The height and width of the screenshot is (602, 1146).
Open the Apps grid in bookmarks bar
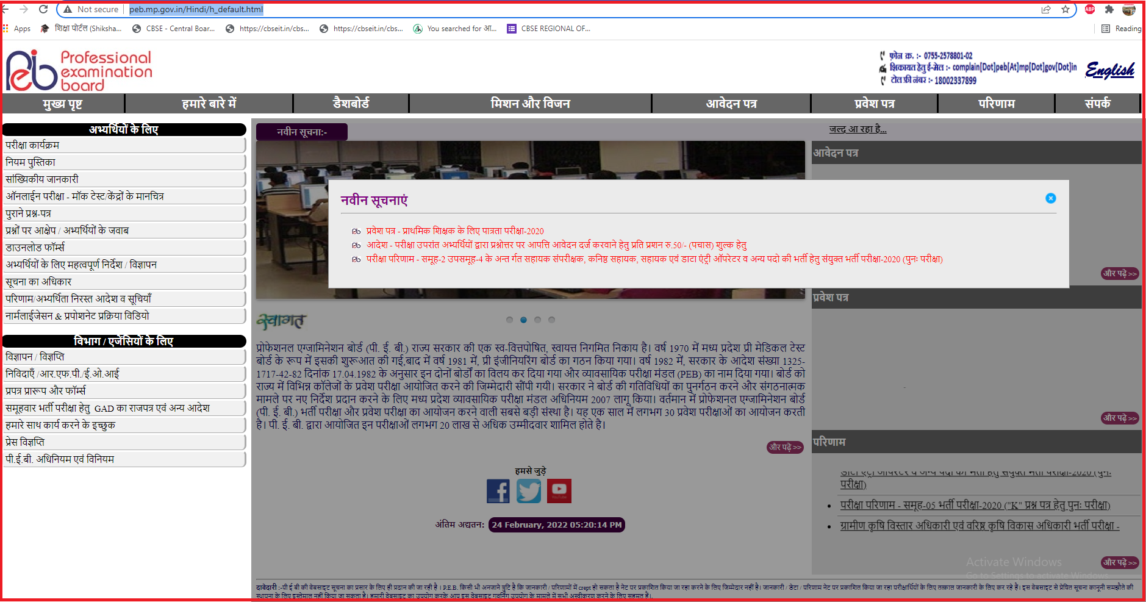click(17, 29)
